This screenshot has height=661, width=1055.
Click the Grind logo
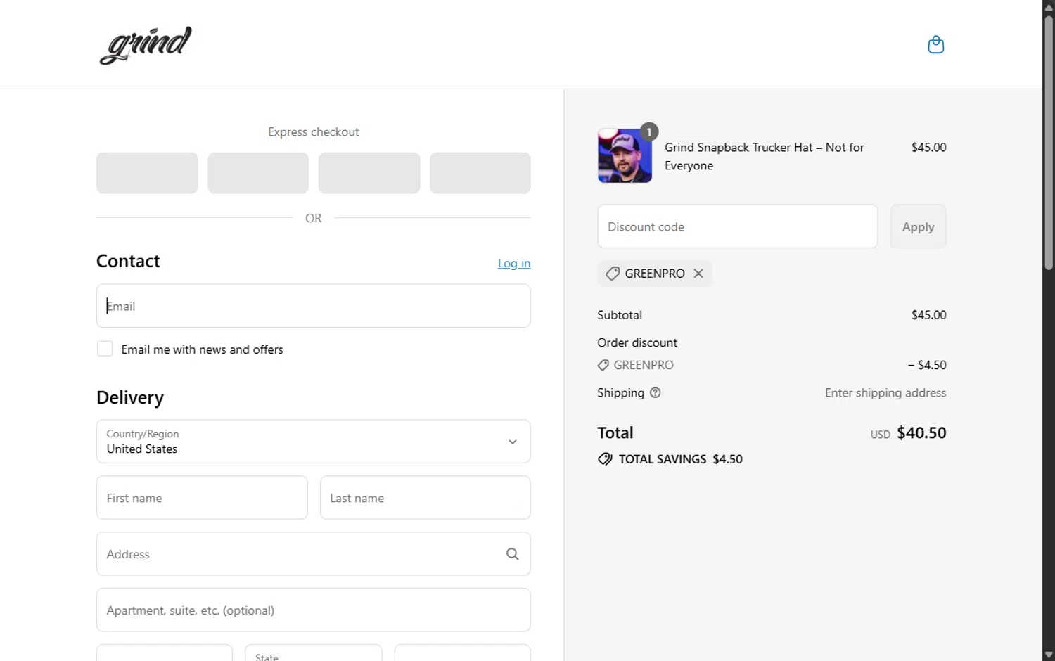(146, 45)
